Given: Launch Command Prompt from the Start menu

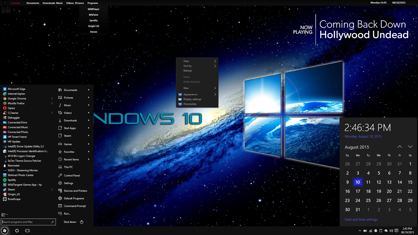Looking at the screenshot, I should pyautogui.click(x=72, y=206).
